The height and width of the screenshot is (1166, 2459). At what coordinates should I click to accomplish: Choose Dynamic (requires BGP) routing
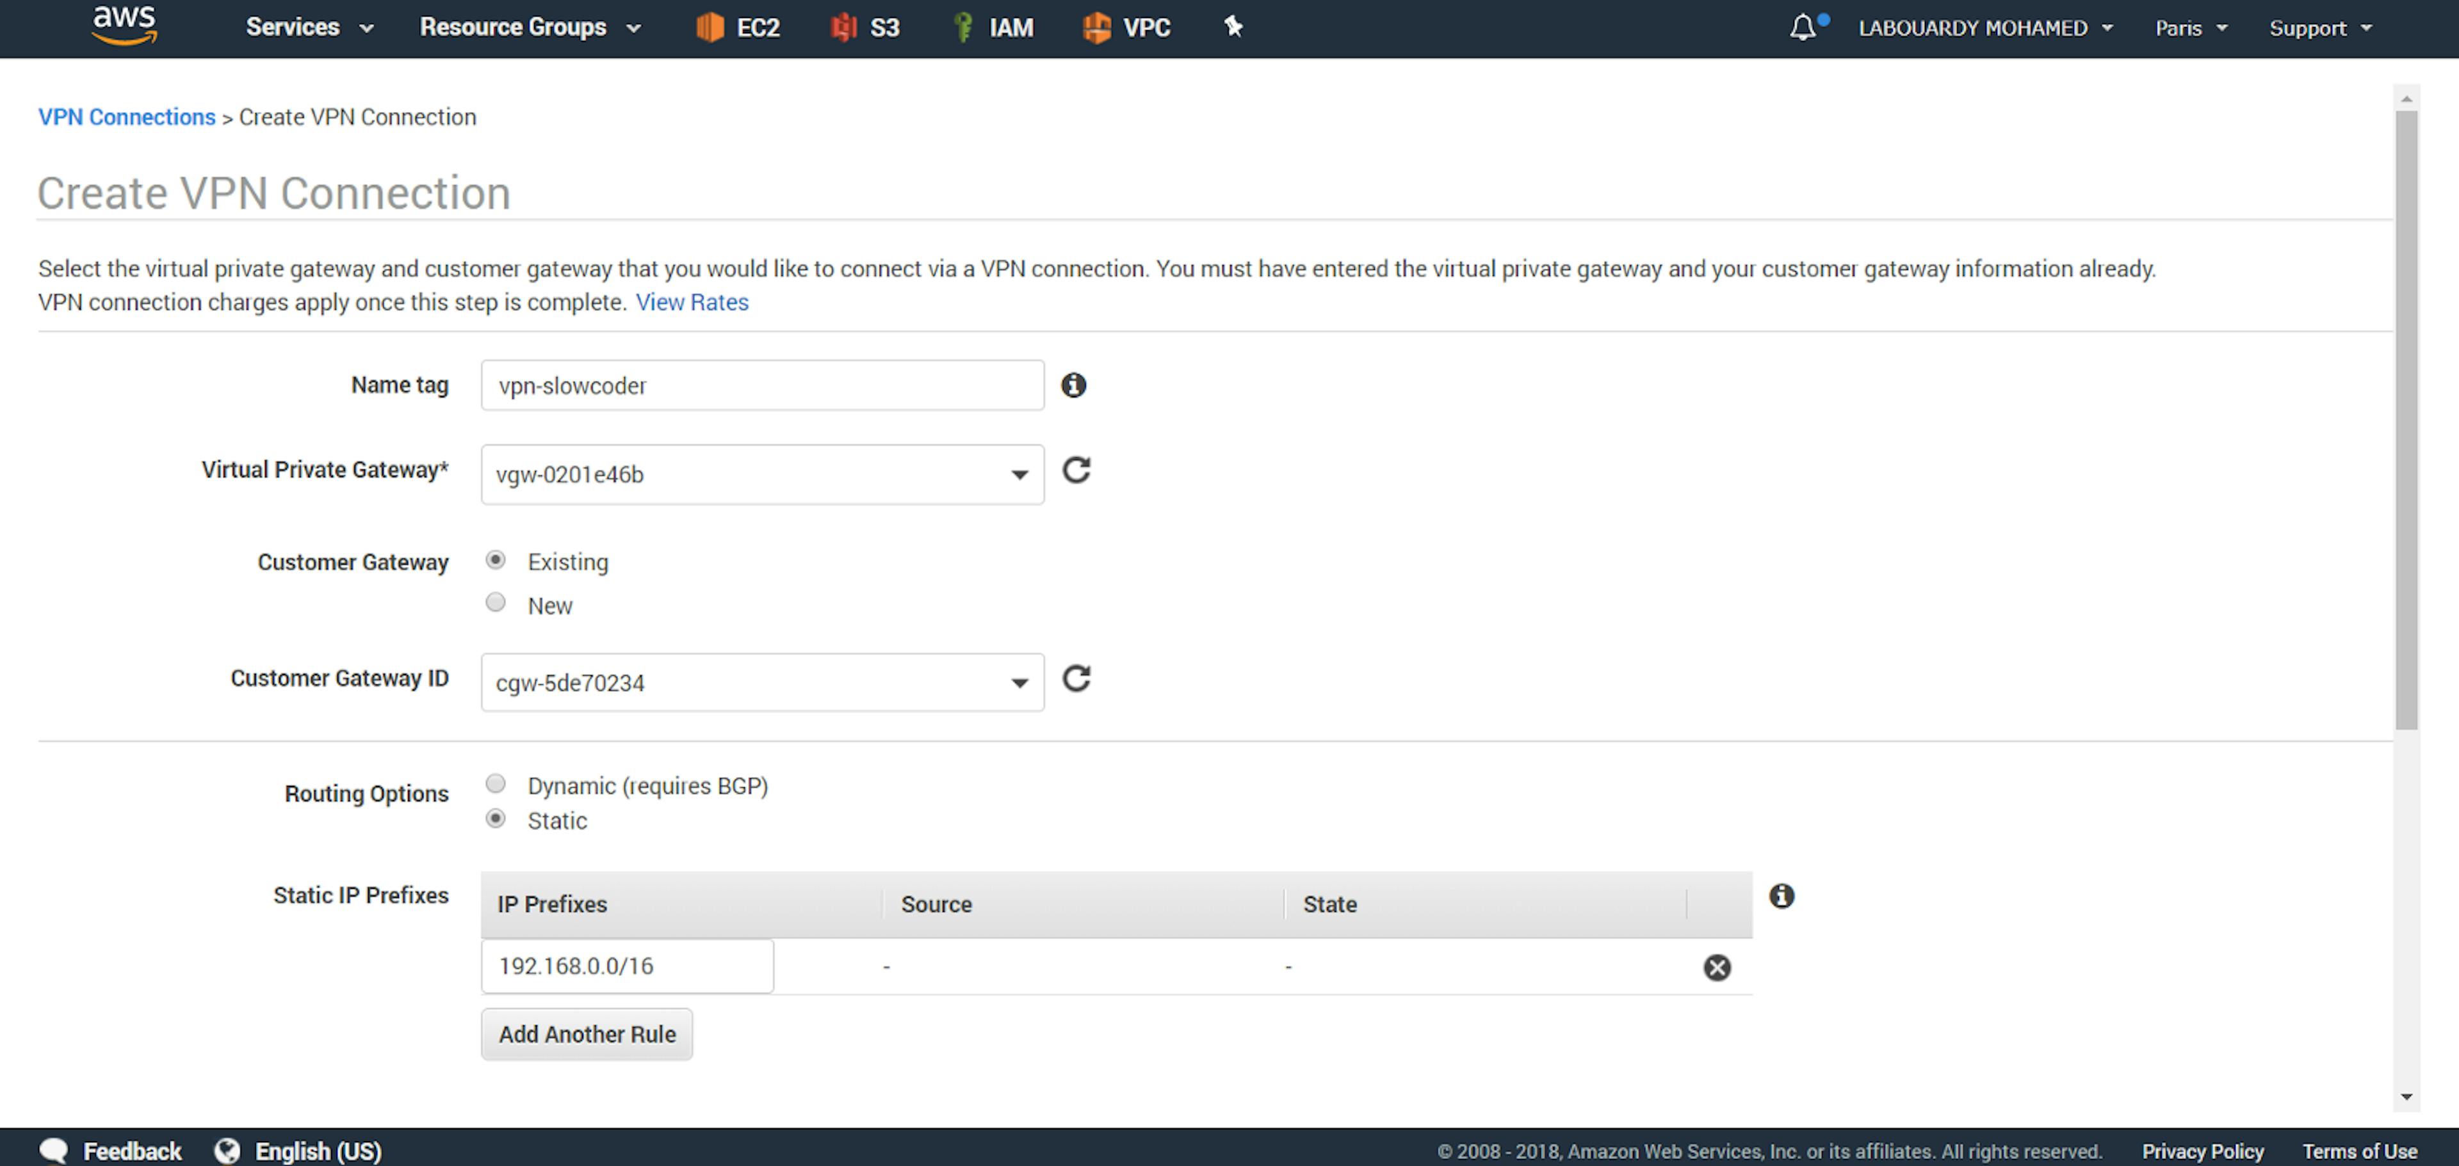[x=496, y=785]
